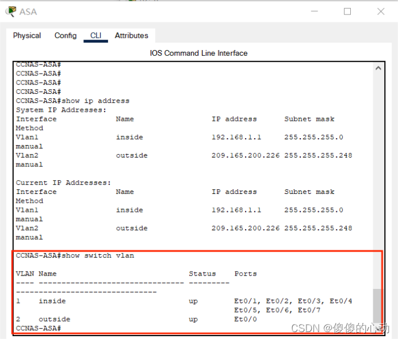Screen dimensions: 398x339
Task: Switch to the Physical tab
Action: [27, 36]
